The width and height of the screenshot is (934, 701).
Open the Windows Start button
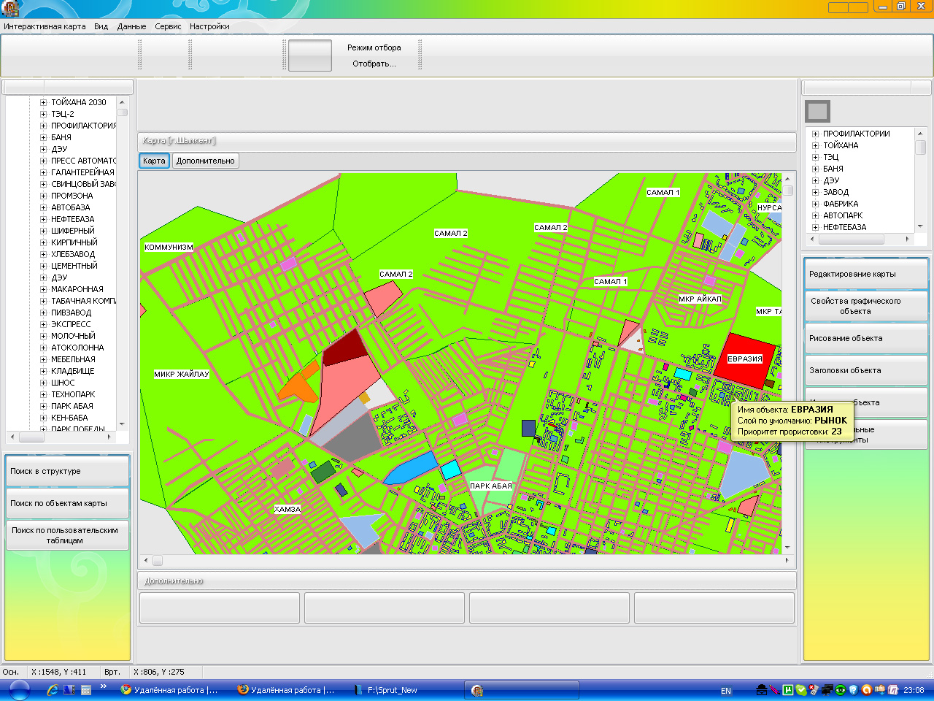[x=19, y=690]
